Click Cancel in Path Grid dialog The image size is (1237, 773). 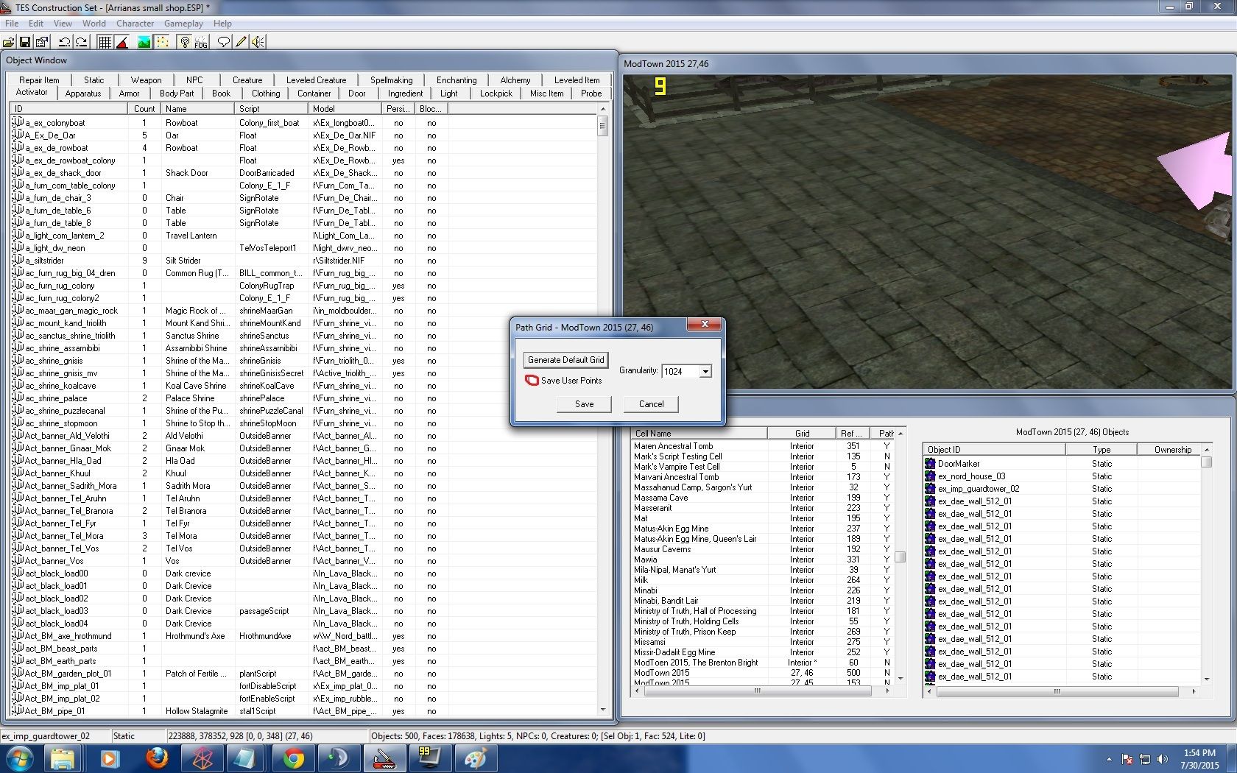click(x=651, y=404)
